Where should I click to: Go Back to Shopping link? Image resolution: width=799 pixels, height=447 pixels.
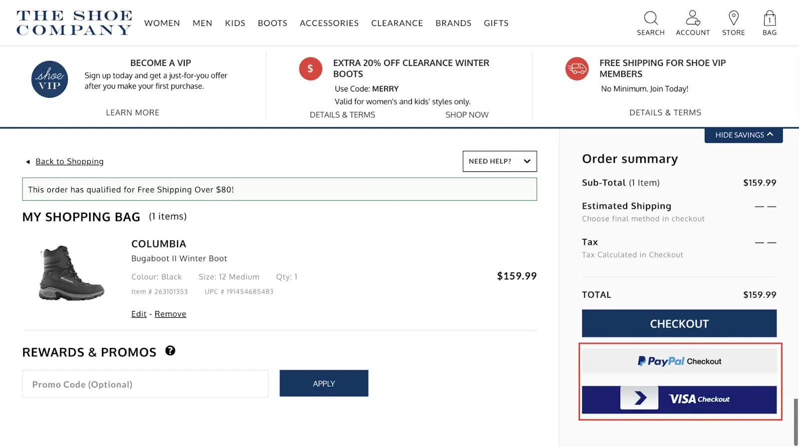69,161
